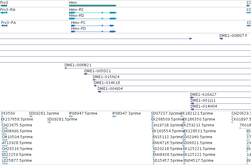
Task: Click the IP08947.3prime EST label
Action: (x=127, y=113)
